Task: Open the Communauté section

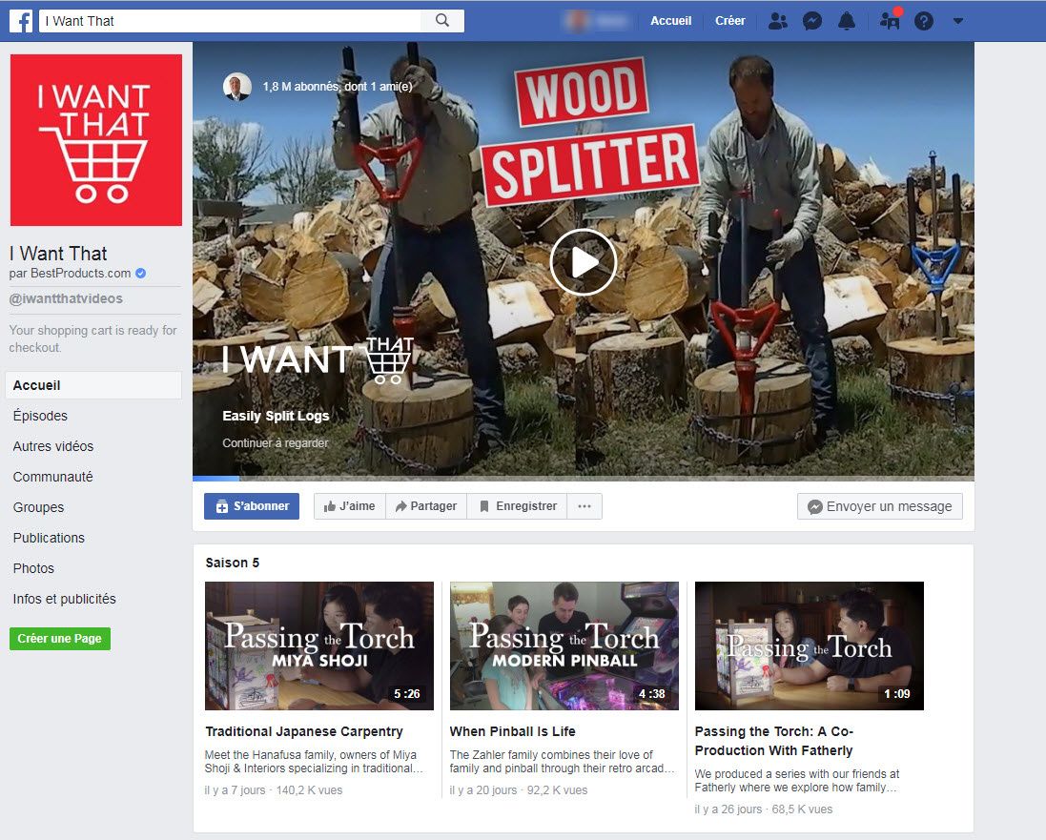Action: coord(52,477)
